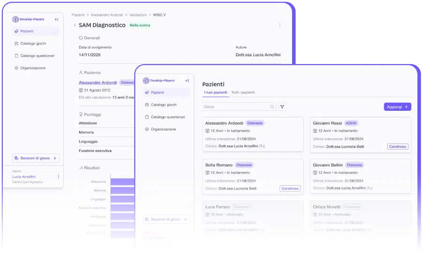Click into the Cerca search field
The width and height of the screenshot is (422, 266).
236,107
